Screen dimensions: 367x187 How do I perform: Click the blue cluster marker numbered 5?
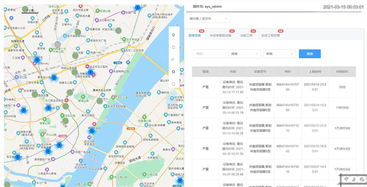pyautogui.click(x=48, y=151)
